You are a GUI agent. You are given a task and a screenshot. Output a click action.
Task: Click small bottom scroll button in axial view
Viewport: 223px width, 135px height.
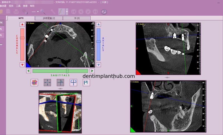click(93, 63)
